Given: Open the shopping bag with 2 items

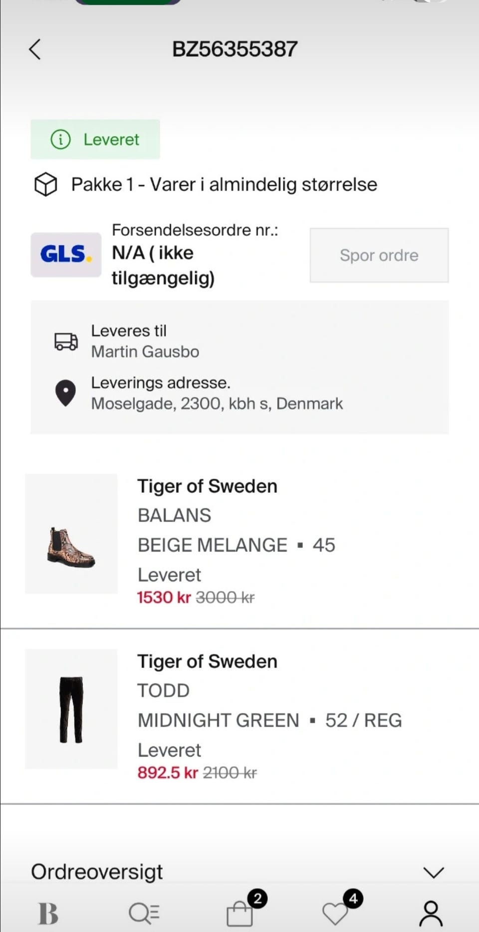Looking at the screenshot, I should click(x=240, y=914).
